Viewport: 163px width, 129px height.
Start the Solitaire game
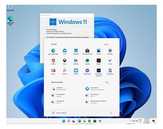click(x=76, y=62)
